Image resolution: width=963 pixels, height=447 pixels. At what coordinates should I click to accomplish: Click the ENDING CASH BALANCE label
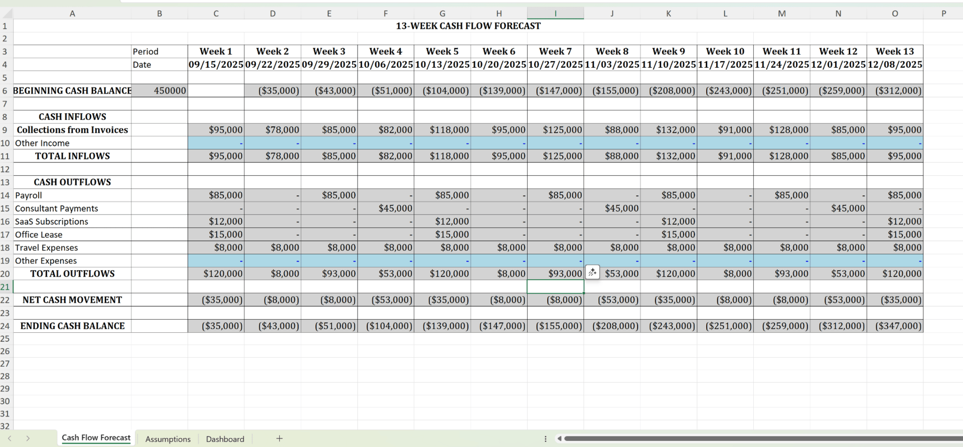[x=72, y=326]
